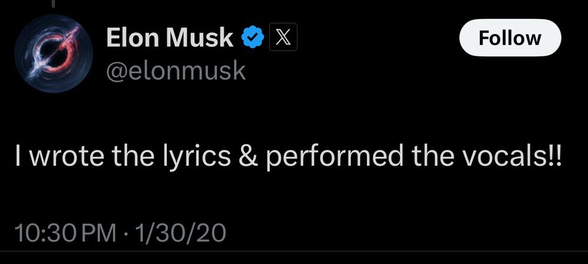Click the blue verified checkmark badge
This screenshot has height=264, width=588.
coord(252,37)
